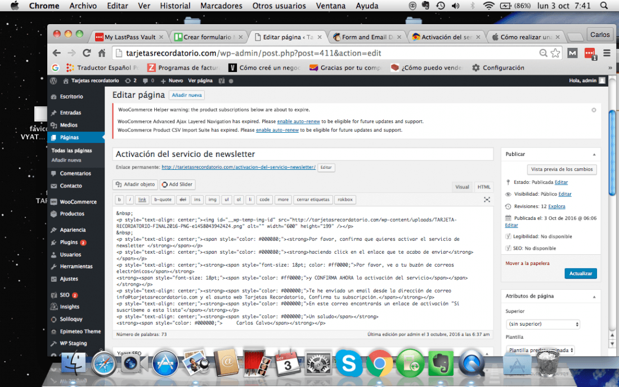
Task: Click the Add Slider button
Action: click(x=177, y=184)
